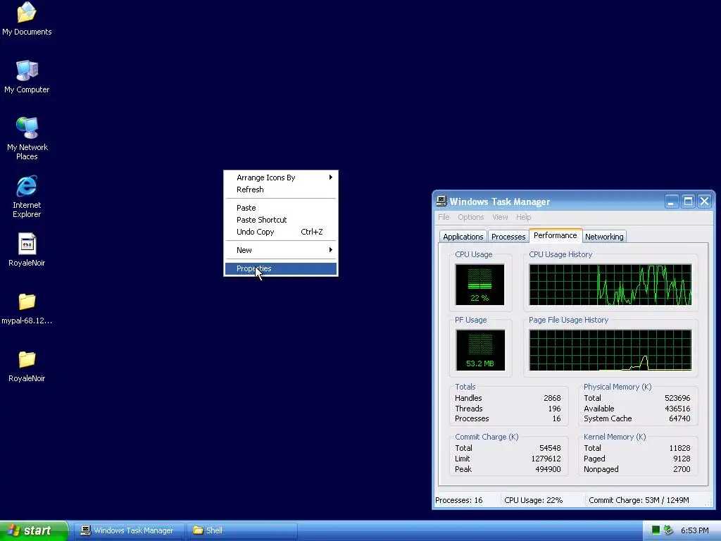The width and height of the screenshot is (721, 541).
Task: Click the network connection tray icon
Action: point(669,530)
